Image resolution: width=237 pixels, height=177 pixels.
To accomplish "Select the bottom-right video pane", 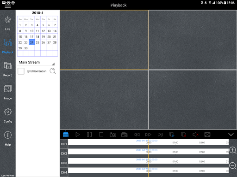I will pos(193,100).
